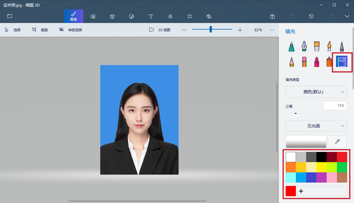Click the zoom slider handle
This screenshot has height=203, width=354.
coord(210,29)
